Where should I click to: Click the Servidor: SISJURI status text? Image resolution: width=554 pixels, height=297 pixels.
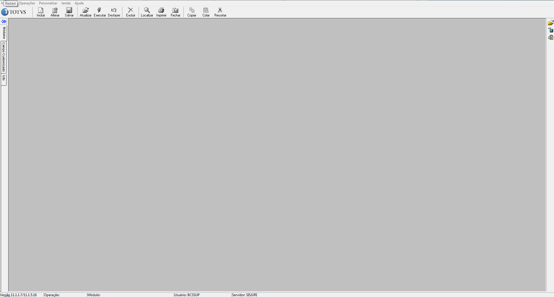(244, 295)
